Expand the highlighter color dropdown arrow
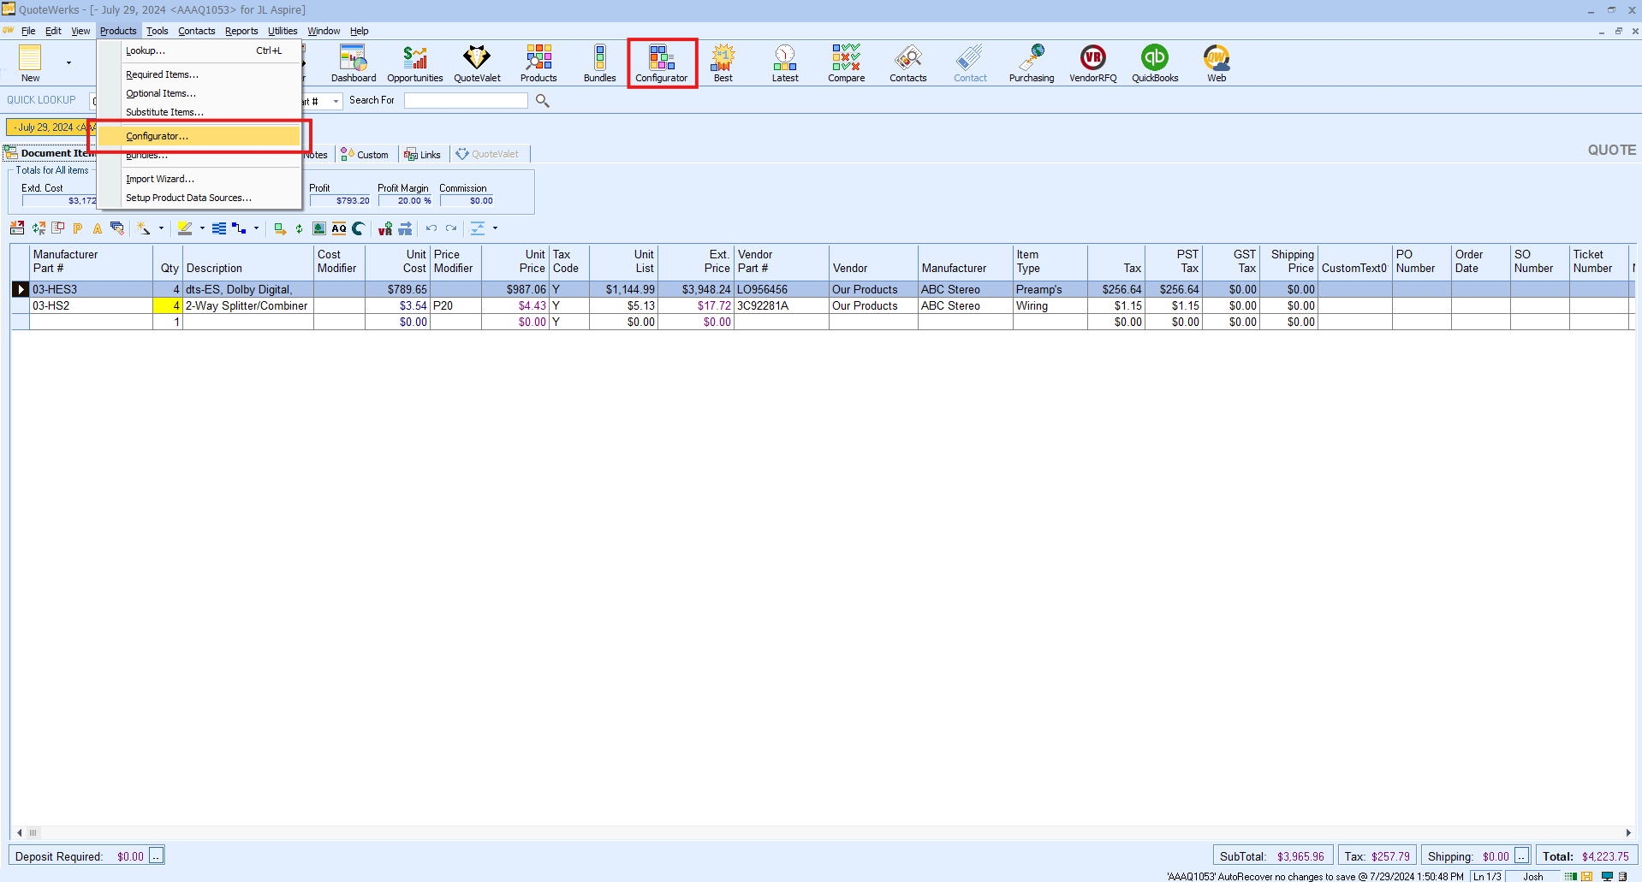Screen dimensions: 1642x882 tap(202, 228)
